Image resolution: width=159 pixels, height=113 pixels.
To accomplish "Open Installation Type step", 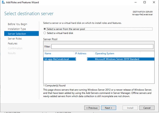I will point(17,29).
